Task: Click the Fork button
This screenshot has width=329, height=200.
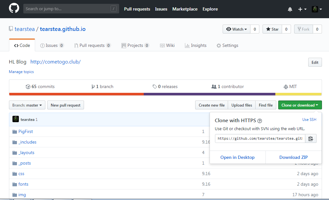Action: [303, 29]
